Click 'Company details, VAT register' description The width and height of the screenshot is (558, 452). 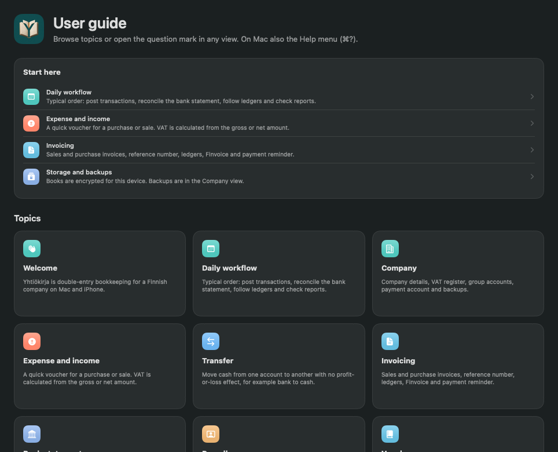pyautogui.click(x=447, y=286)
